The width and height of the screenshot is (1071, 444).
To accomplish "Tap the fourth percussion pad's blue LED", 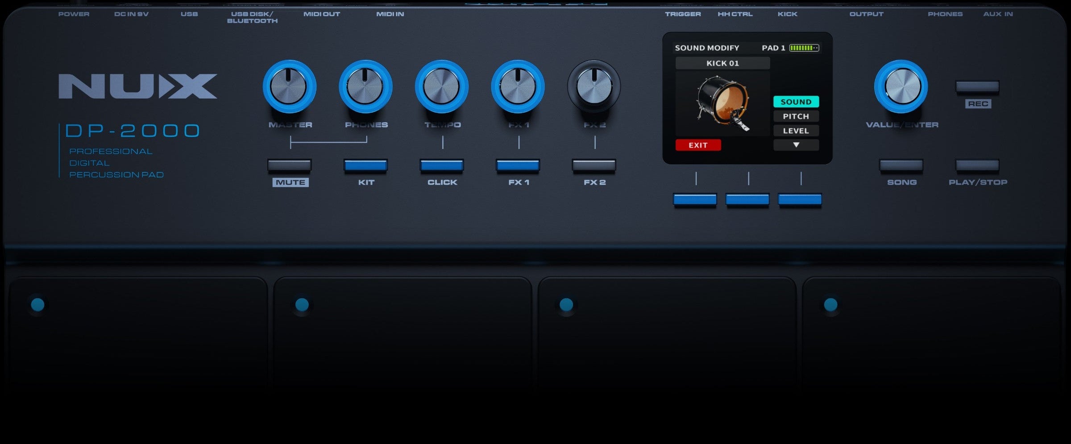I will coord(830,305).
